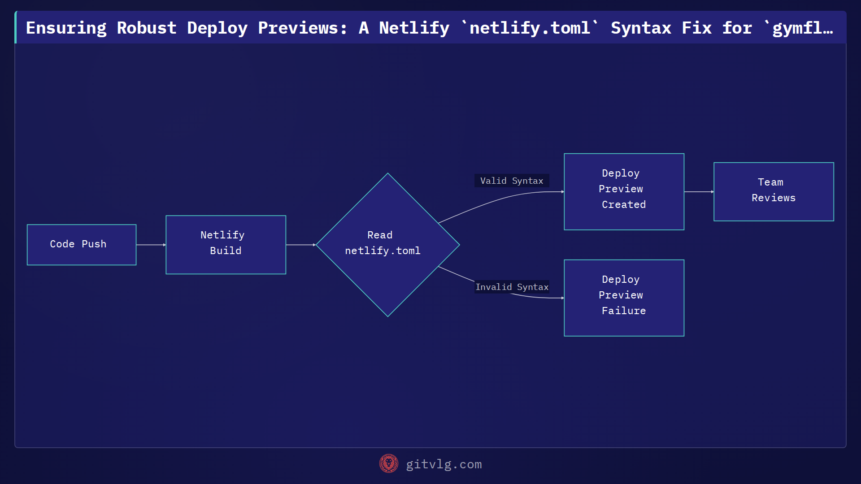Click the Valid Syntax edge label

512,181
